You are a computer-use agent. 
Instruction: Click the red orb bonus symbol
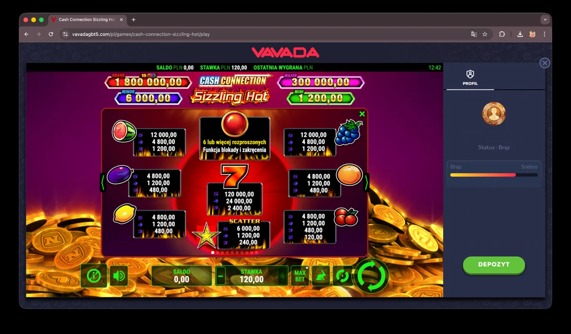click(x=235, y=123)
